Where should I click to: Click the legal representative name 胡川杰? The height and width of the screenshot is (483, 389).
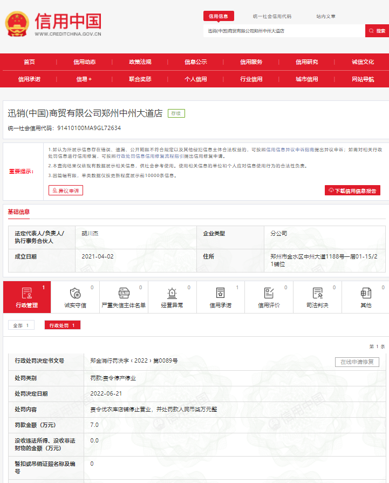pyautogui.click(x=90, y=234)
